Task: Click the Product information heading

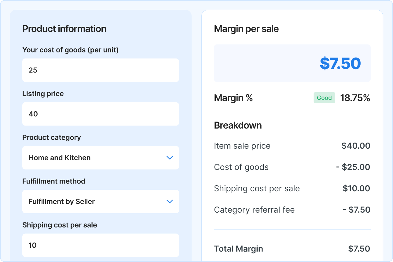Action: (64, 29)
